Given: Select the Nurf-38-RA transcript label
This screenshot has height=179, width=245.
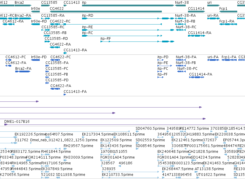Looking at the screenshot, I should pos(185,16).
